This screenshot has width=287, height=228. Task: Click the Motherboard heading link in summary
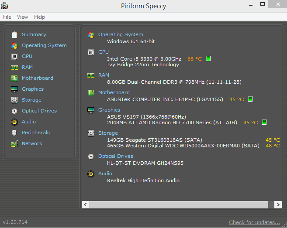point(114,92)
